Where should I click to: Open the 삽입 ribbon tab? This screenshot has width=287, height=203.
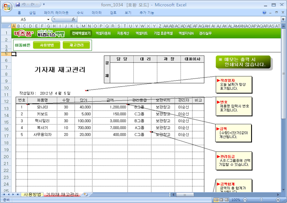(x=32, y=13)
